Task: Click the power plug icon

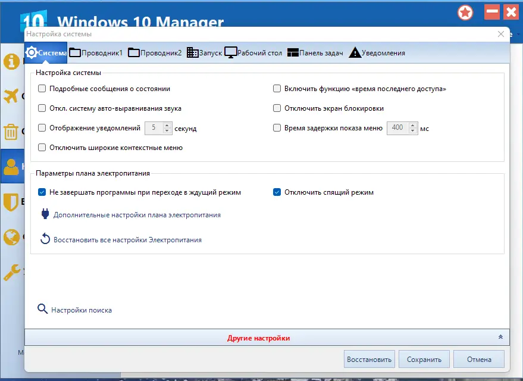Action: [x=45, y=214]
